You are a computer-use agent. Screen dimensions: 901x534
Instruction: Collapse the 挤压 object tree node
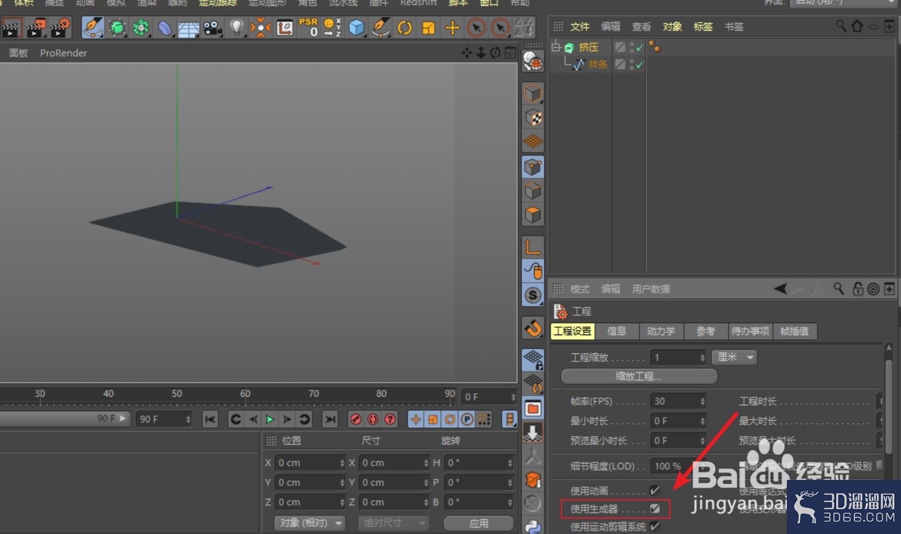click(x=556, y=47)
